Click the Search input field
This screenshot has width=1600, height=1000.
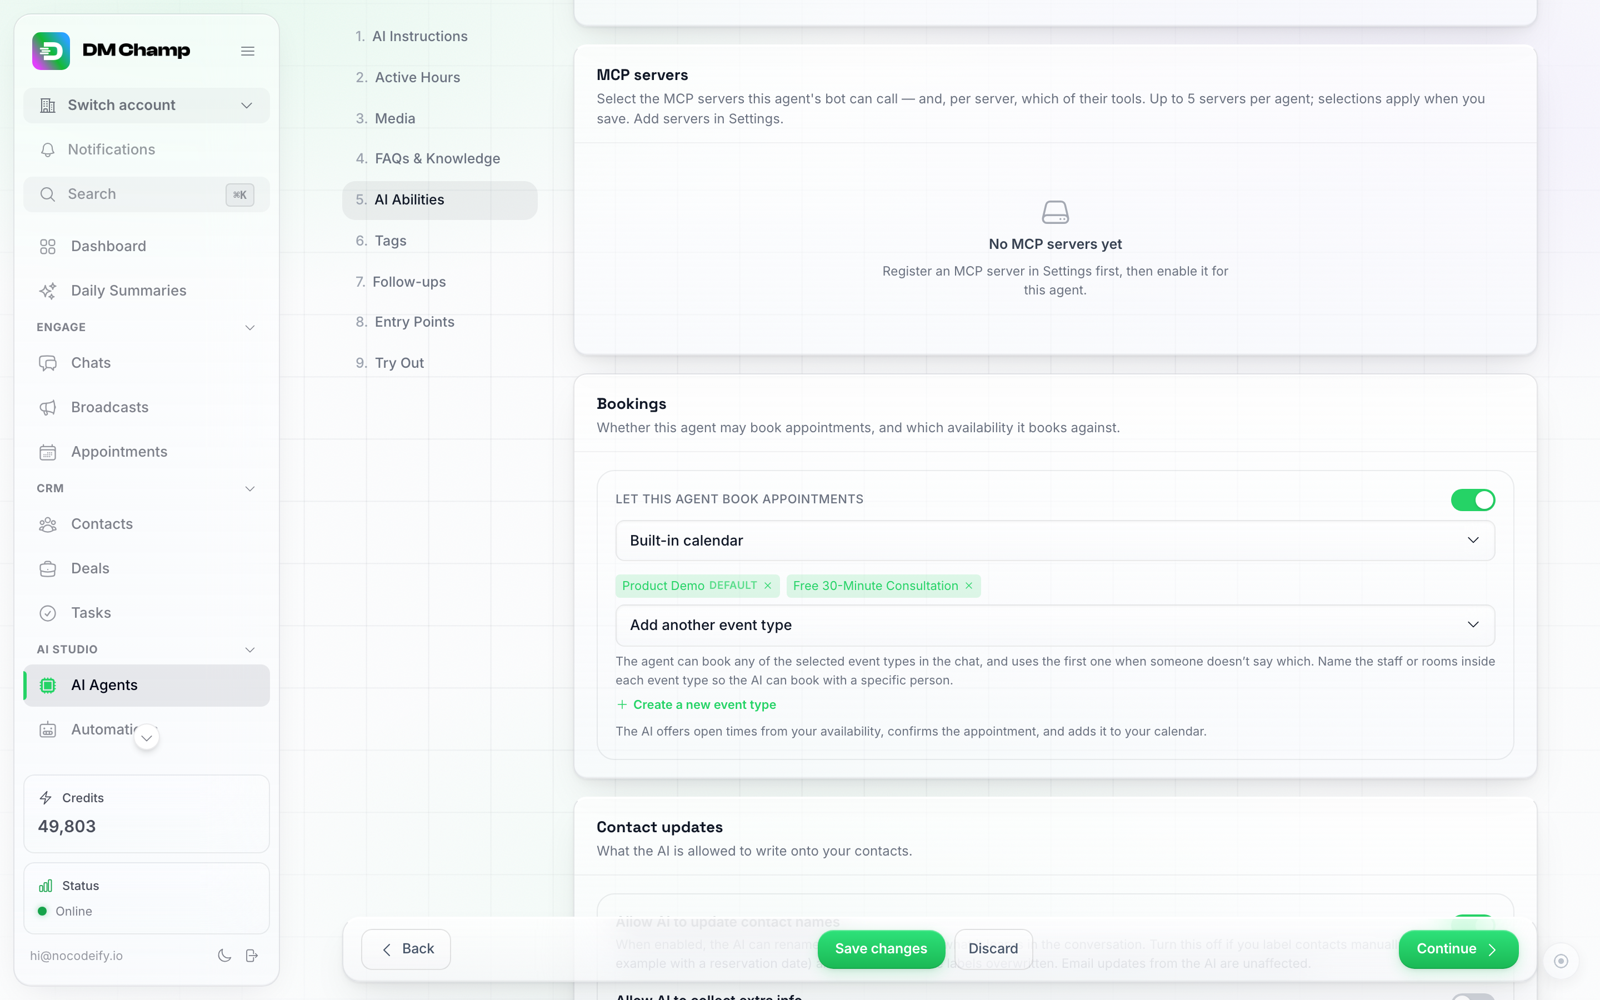(147, 194)
